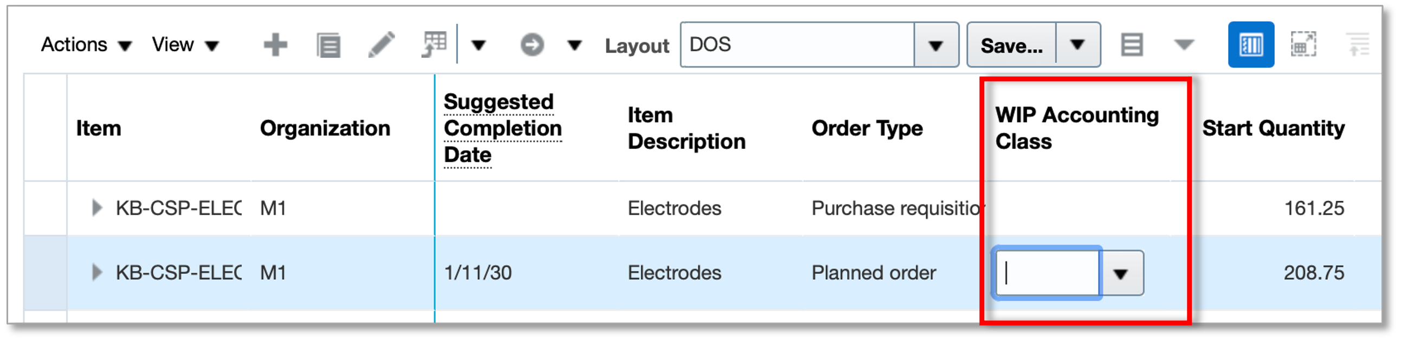Screen dimensions: 1401x342
Task: Open the Actions menu
Action: point(86,45)
